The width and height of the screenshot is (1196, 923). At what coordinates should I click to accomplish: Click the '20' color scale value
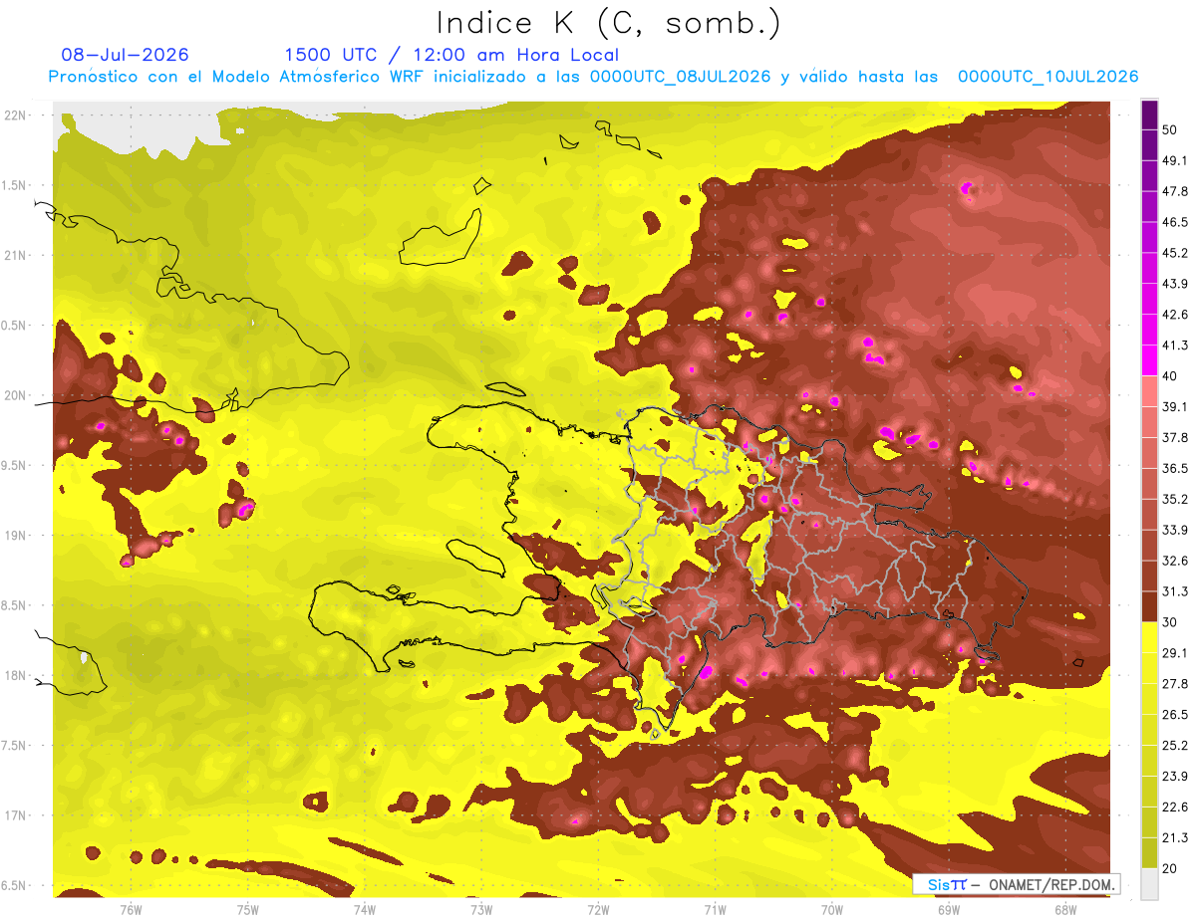(x=1170, y=868)
